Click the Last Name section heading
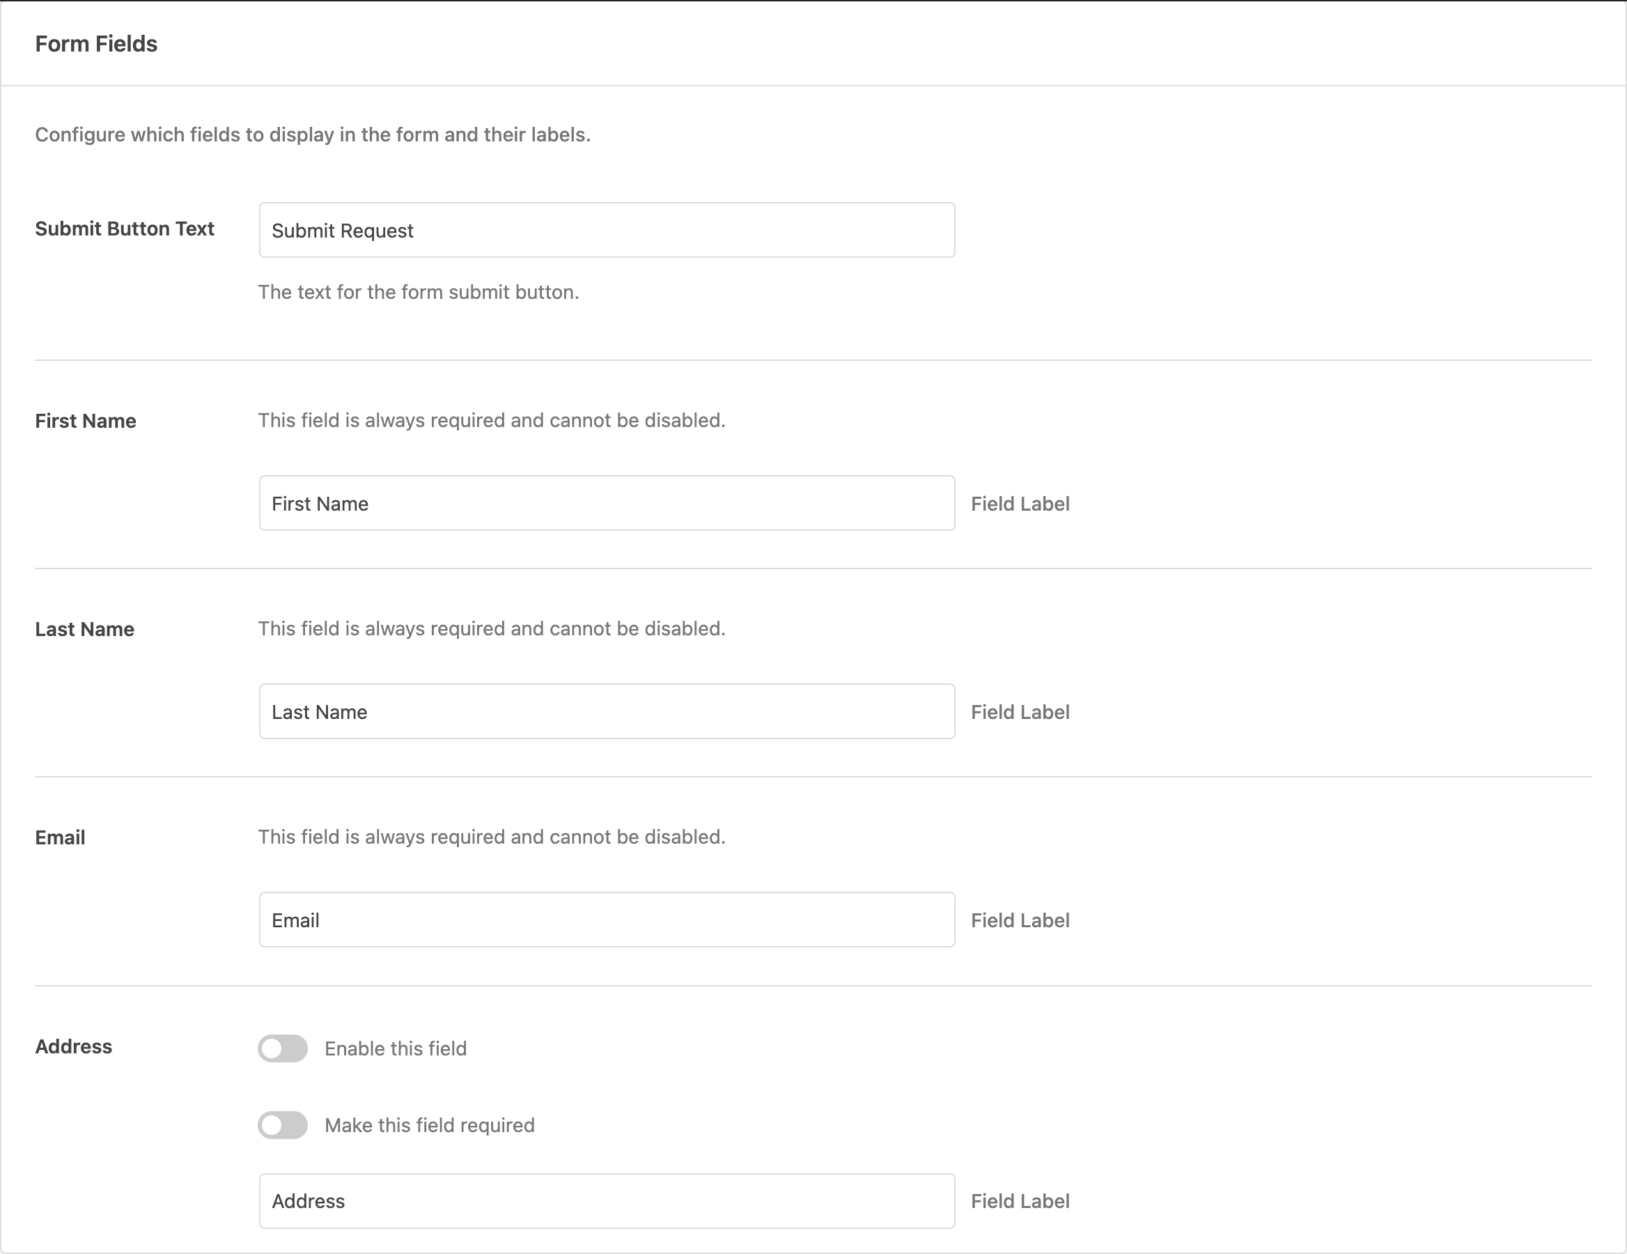Screen dimensions: 1627x1254 tap(84, 629)
